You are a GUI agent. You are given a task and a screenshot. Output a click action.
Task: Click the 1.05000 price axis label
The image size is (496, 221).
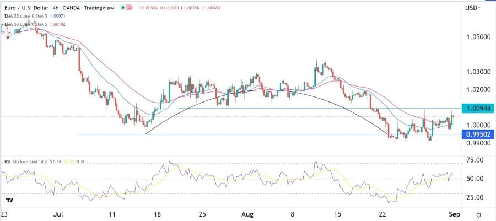pos(478,37)
